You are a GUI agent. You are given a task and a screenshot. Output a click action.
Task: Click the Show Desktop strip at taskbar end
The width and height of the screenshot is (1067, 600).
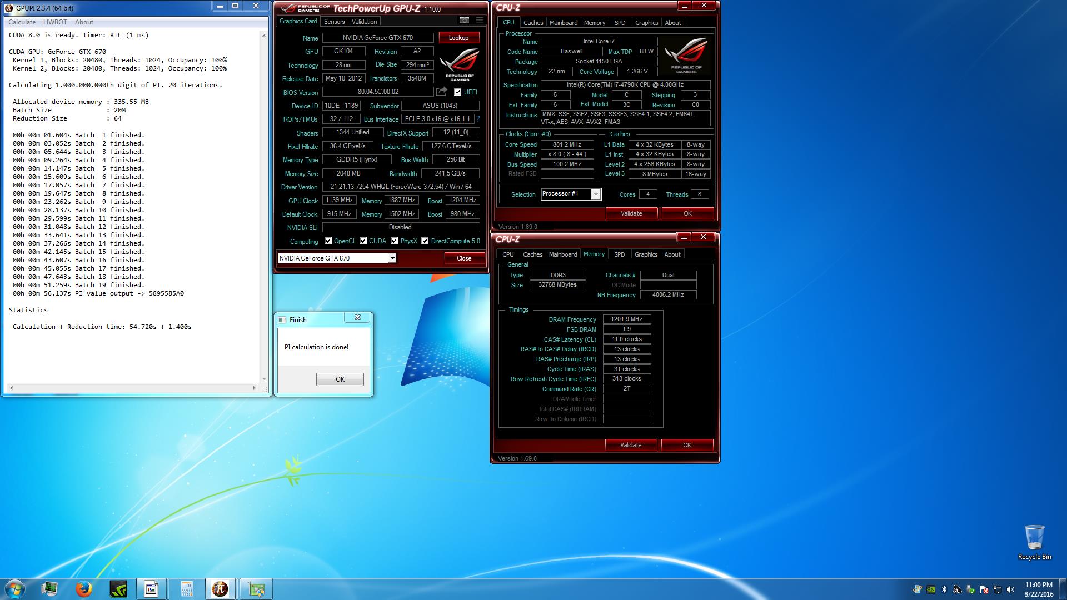coord(1063,589)
